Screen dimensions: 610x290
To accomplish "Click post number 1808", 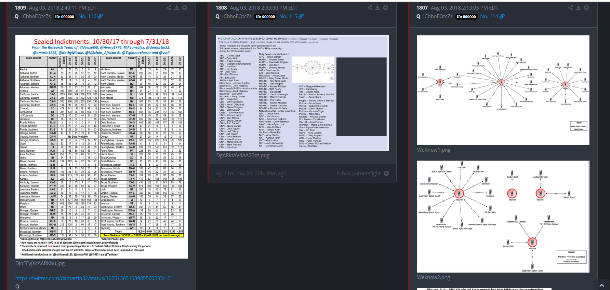I will 221,8.
